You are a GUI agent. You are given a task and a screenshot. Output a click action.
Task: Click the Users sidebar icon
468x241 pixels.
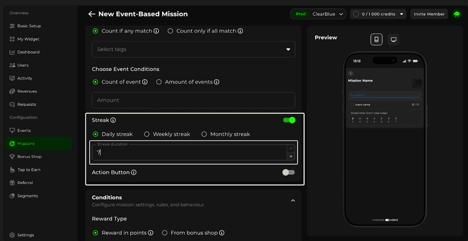pyautogui.click(x=12, y=65)
